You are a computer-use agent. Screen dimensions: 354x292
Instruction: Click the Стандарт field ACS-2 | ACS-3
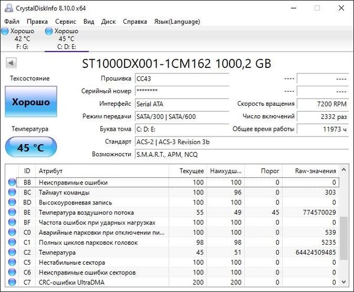click(242, 142)
